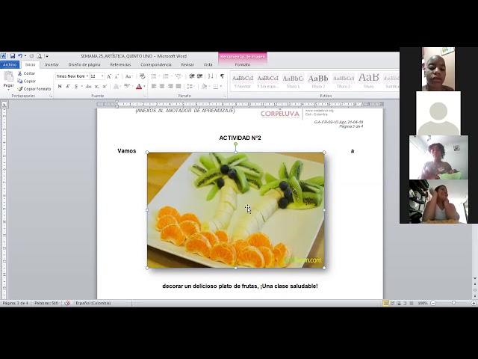Image resolution: width=478 pixels, height=359 pixels.
Task: Click the Print Layout view icon
Action: (x=386, y=303)
